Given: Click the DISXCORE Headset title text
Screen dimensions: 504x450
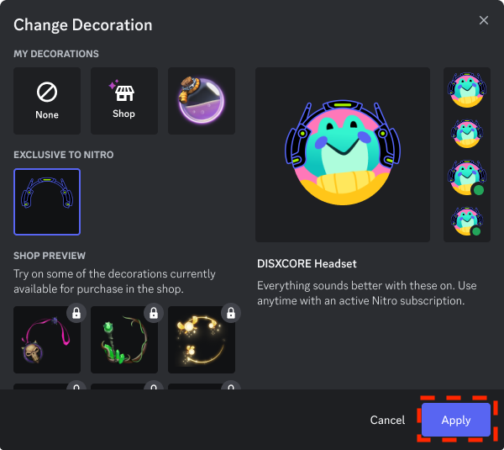Looking at the screenshot, I should 307,263.
